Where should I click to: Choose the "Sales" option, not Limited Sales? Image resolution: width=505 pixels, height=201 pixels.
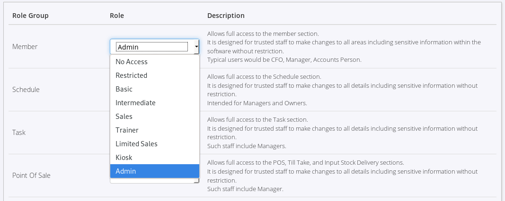[x=124, y=117]
